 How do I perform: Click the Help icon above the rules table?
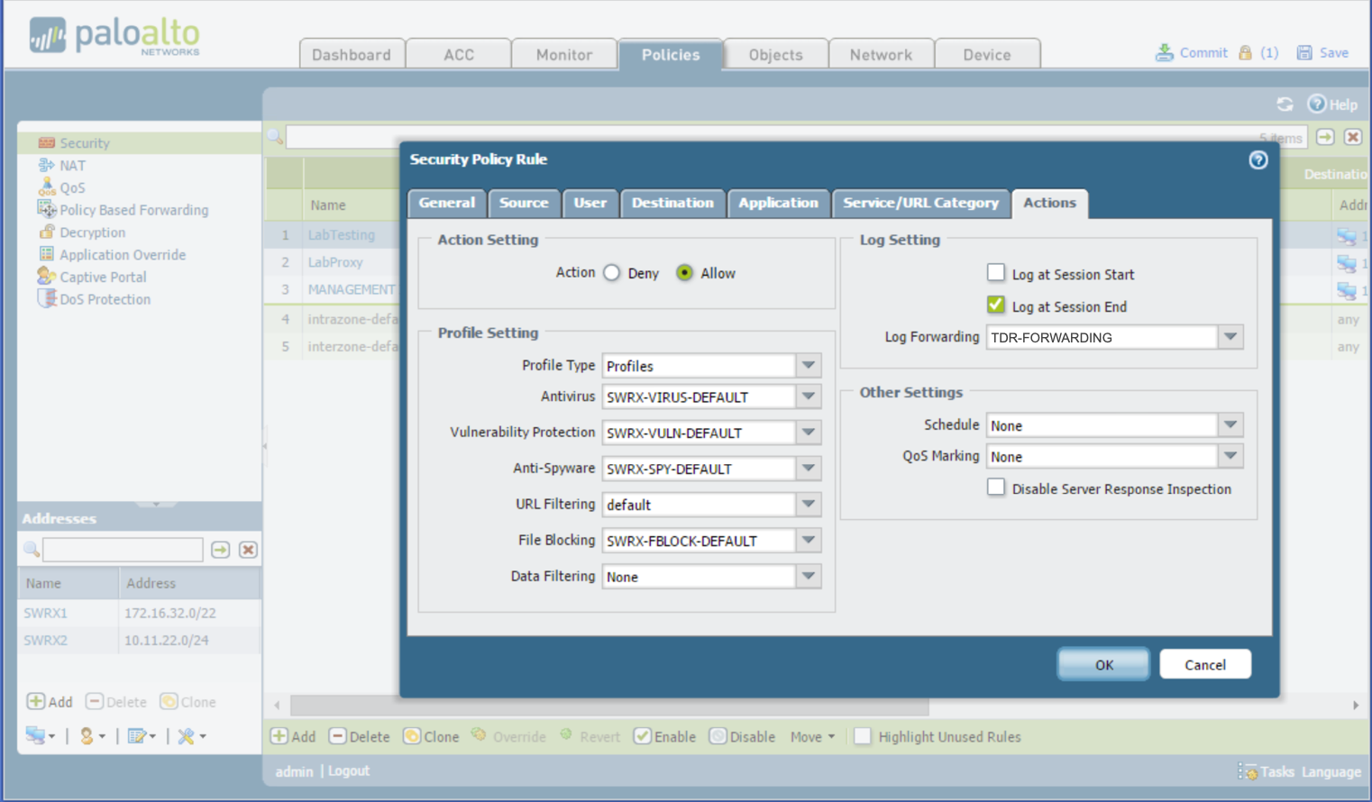pos(1317,104)
